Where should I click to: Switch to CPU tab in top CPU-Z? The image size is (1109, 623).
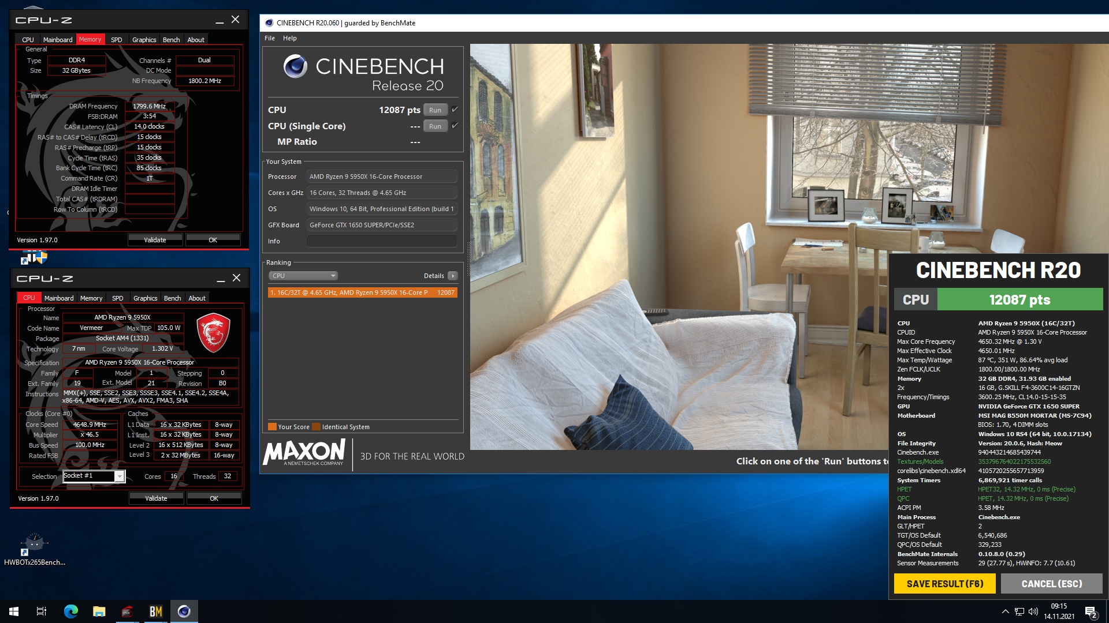(x=28, y=40)
